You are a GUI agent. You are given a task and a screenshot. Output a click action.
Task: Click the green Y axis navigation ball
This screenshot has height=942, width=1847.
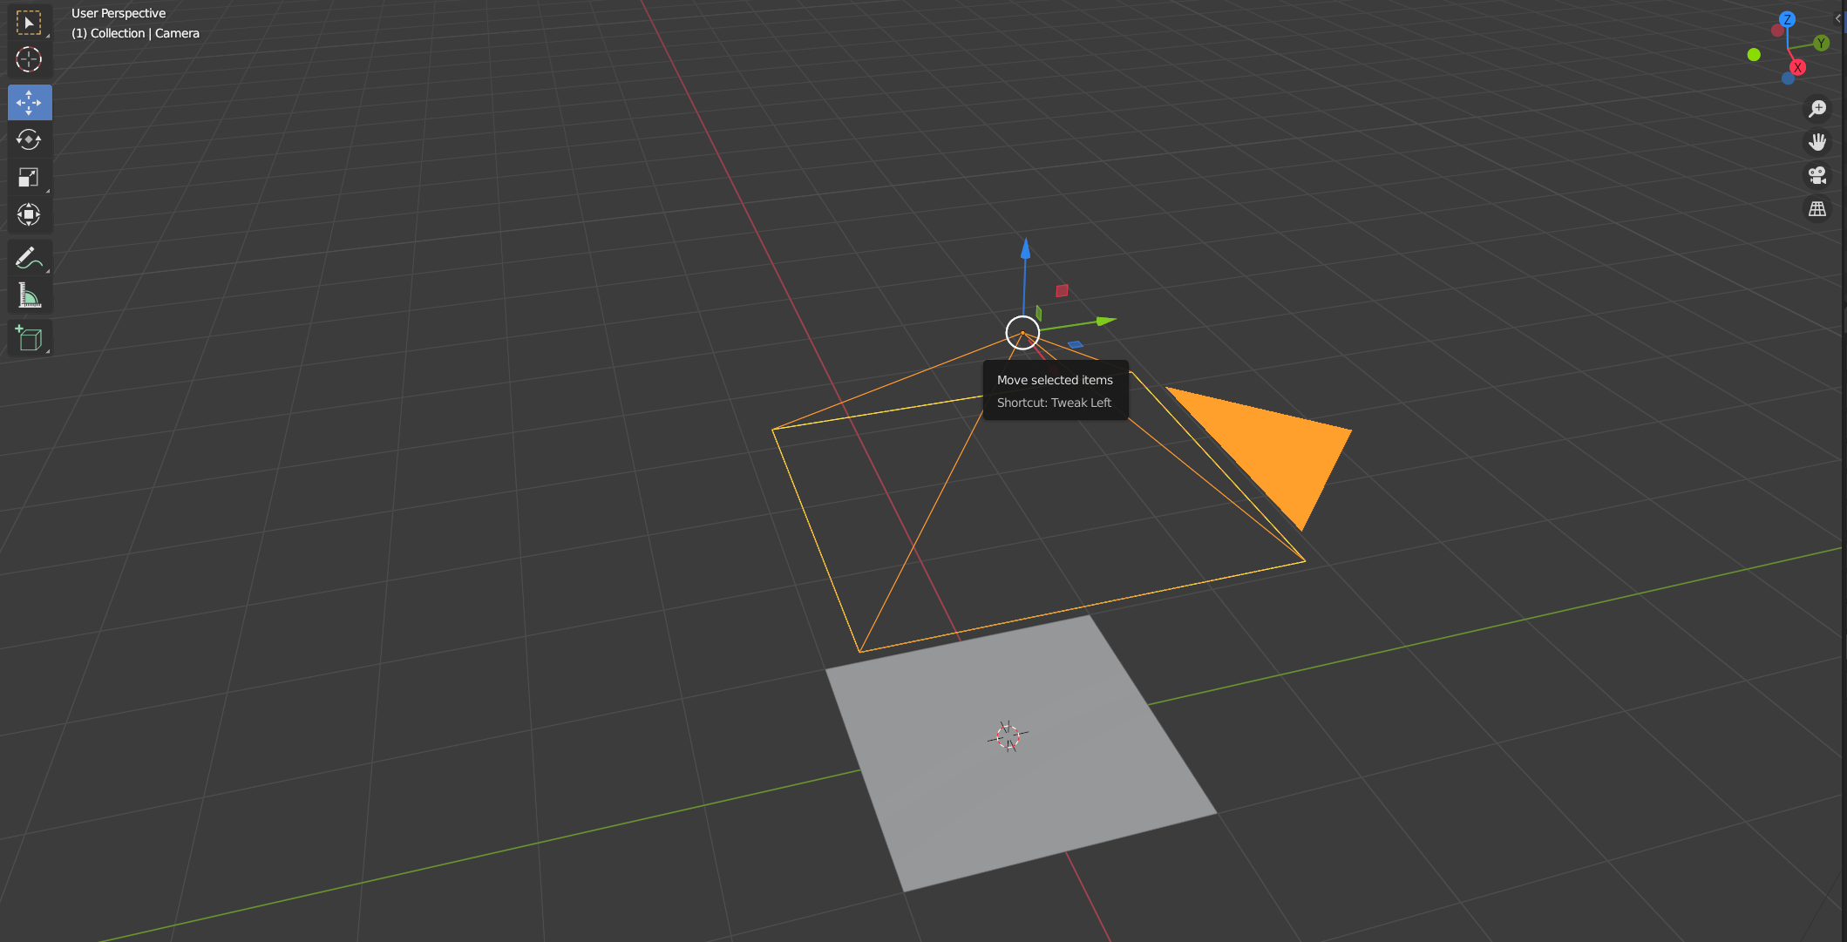pyautogui.click(x=1821, y=43)
